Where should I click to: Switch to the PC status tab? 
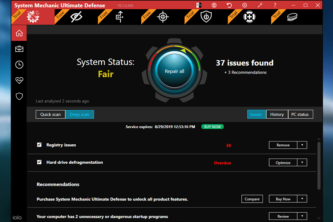point(300,114)
